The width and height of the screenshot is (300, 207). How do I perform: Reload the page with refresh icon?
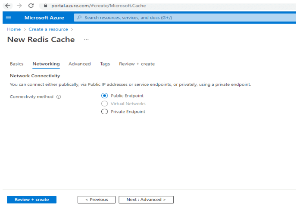31,6
